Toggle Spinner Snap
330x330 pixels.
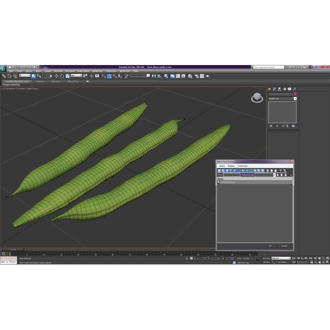point(120,76)
